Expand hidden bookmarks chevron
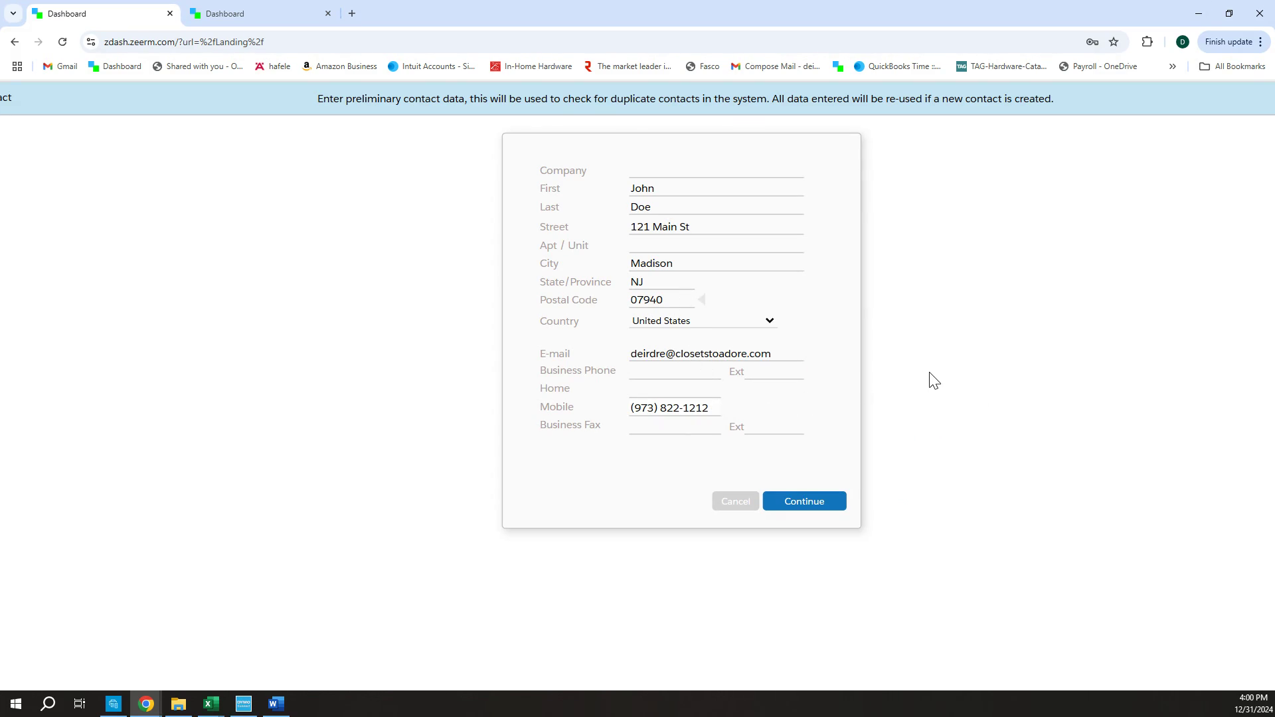The image size is (1275, 717). click(x=1172, y=66)
